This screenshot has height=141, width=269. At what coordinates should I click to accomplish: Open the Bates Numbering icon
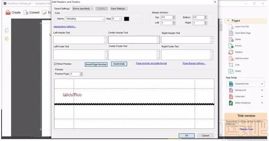click(x=231, y=103)
